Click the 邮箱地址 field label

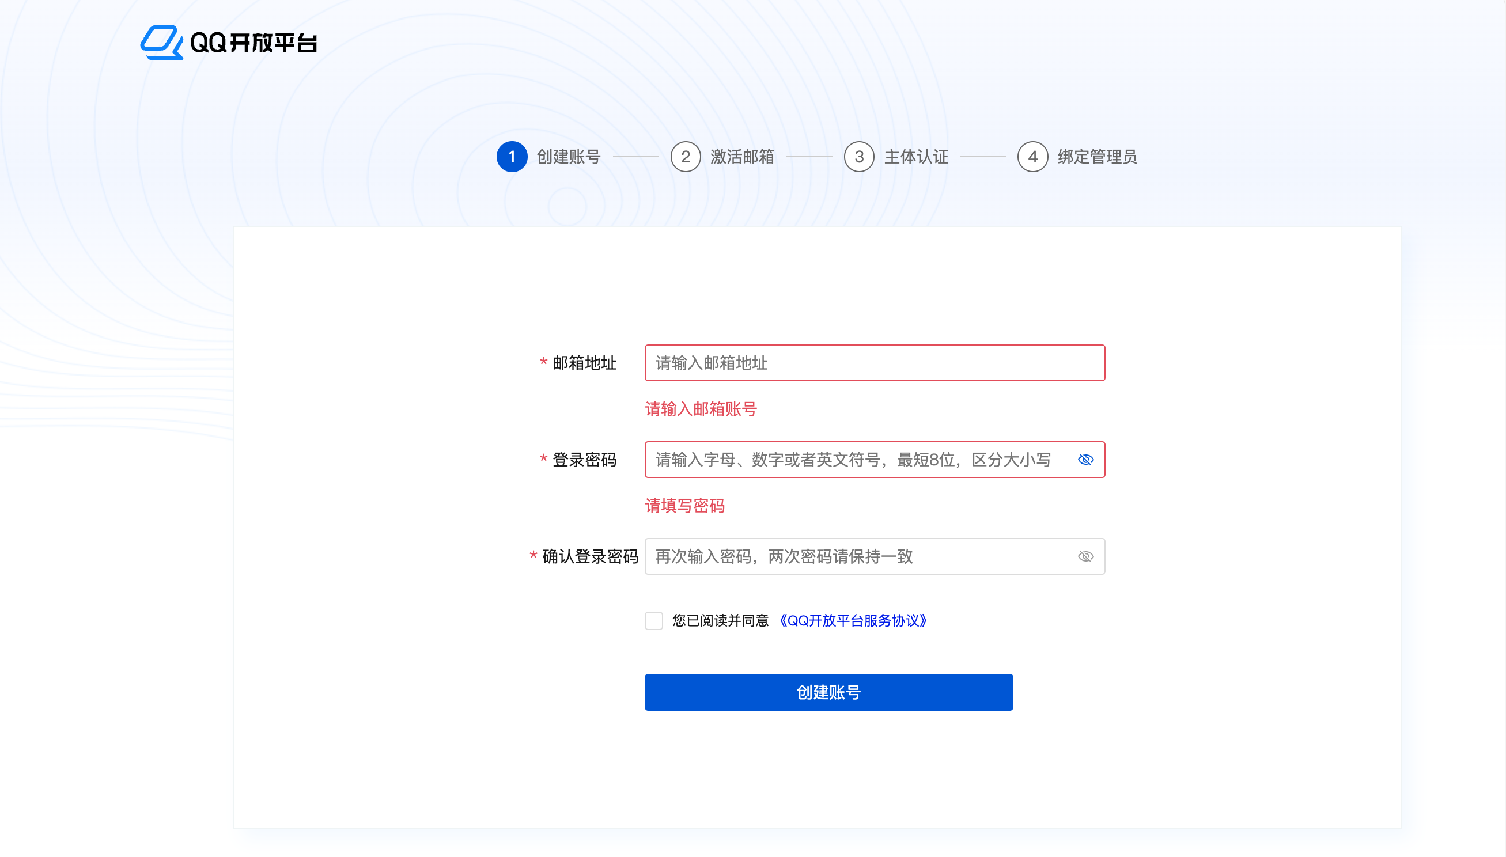(584, 363)
